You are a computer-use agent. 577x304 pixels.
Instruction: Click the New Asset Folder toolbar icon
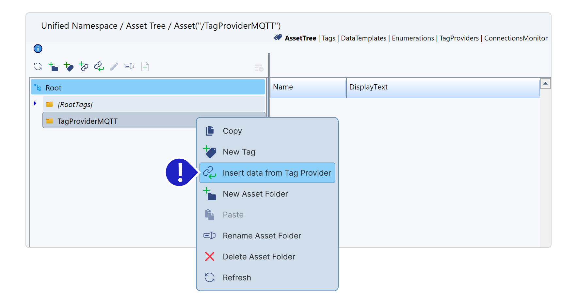point(53,67)
